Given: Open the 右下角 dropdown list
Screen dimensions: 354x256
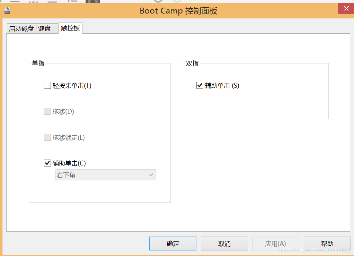Looking at the screenshot, I should pos(105,175).
